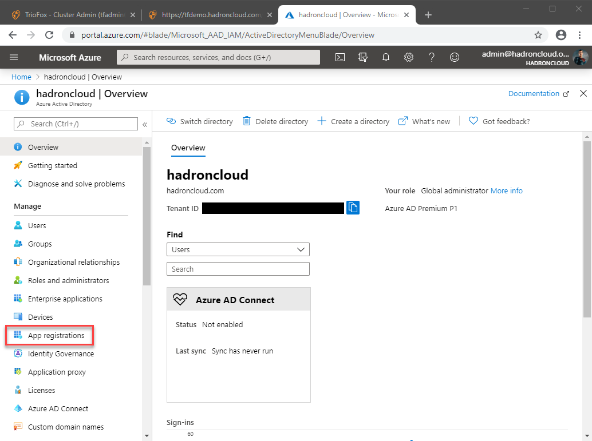The image size is (592, 441).
Task: Click the Microsoft Azure logo text
Action: pyautogui.click(x=70, y=57)
